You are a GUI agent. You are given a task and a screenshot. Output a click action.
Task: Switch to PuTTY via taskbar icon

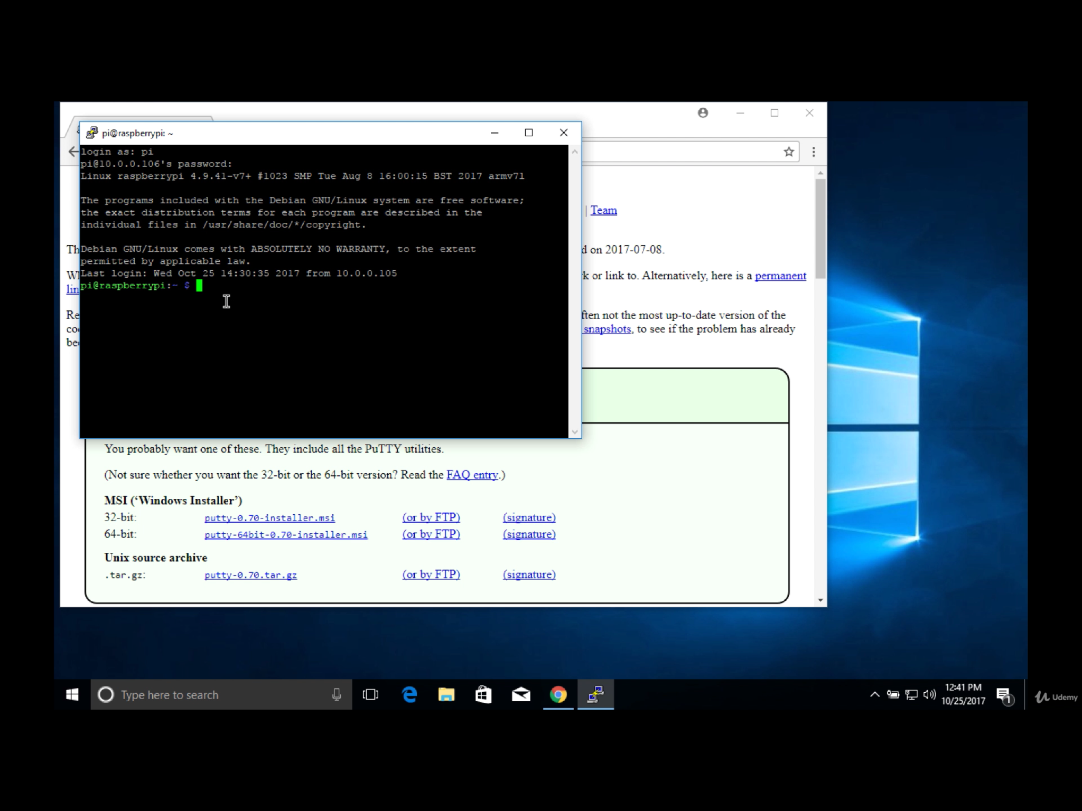[x=595, y=694]
